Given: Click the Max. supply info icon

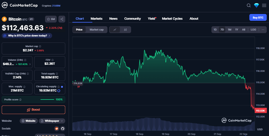Looking at the screenshot, I should [24, 87].
